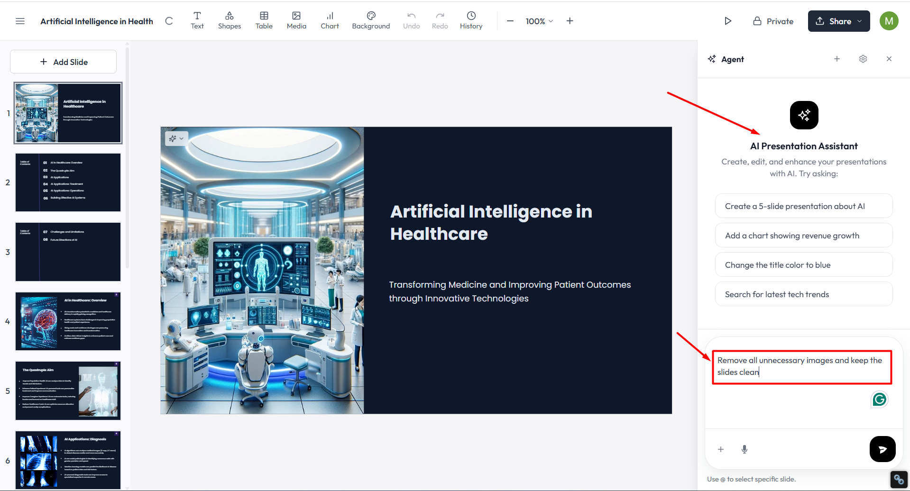Expand the Share button dropdown
This screenshot has width=910, height=491.
pyautogui.click(x=860, y=21)
